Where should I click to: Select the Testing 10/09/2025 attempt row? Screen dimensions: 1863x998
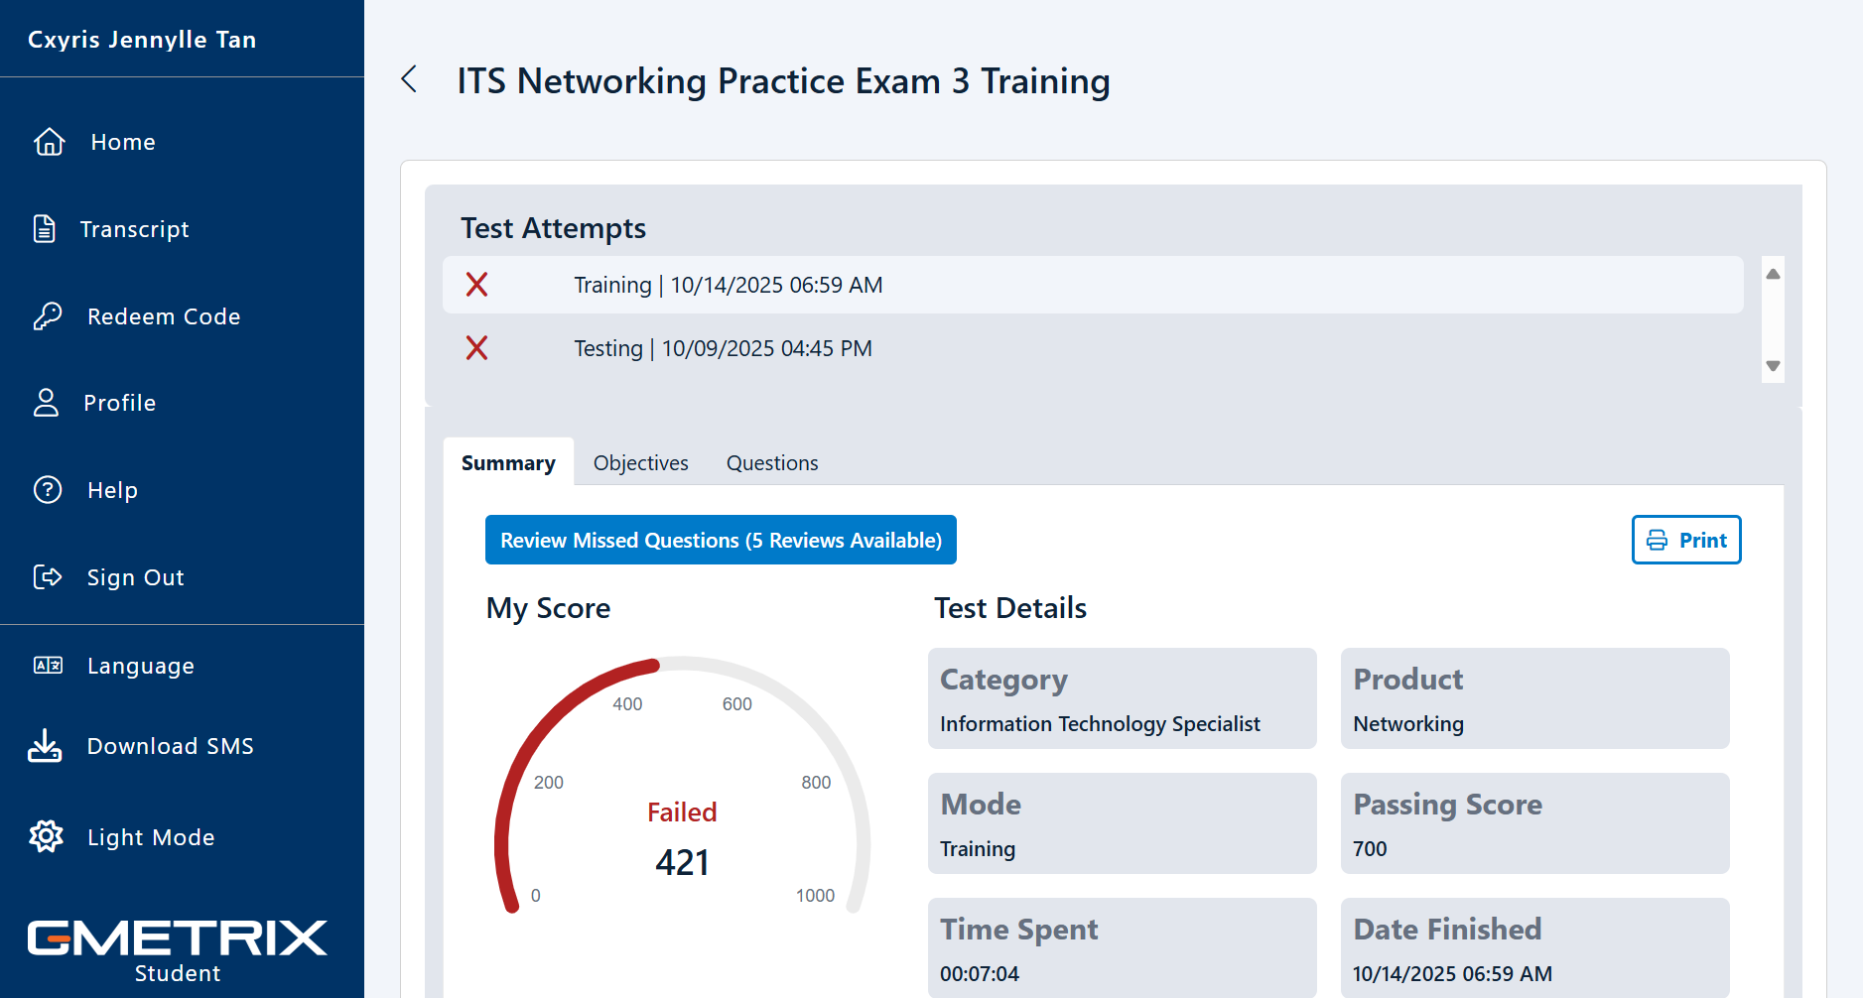tap(1092, 348)
